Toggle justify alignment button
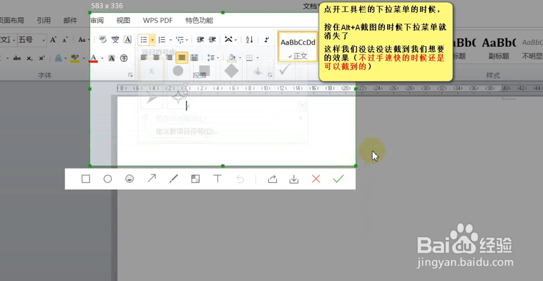This screenshot has width=543, height=281. [182, 58]
